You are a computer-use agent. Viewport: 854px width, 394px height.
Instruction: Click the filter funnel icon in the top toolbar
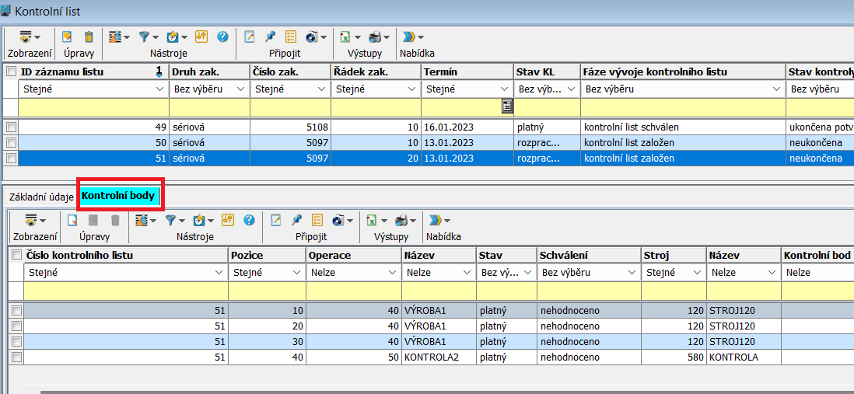click(x=145, y=37)
